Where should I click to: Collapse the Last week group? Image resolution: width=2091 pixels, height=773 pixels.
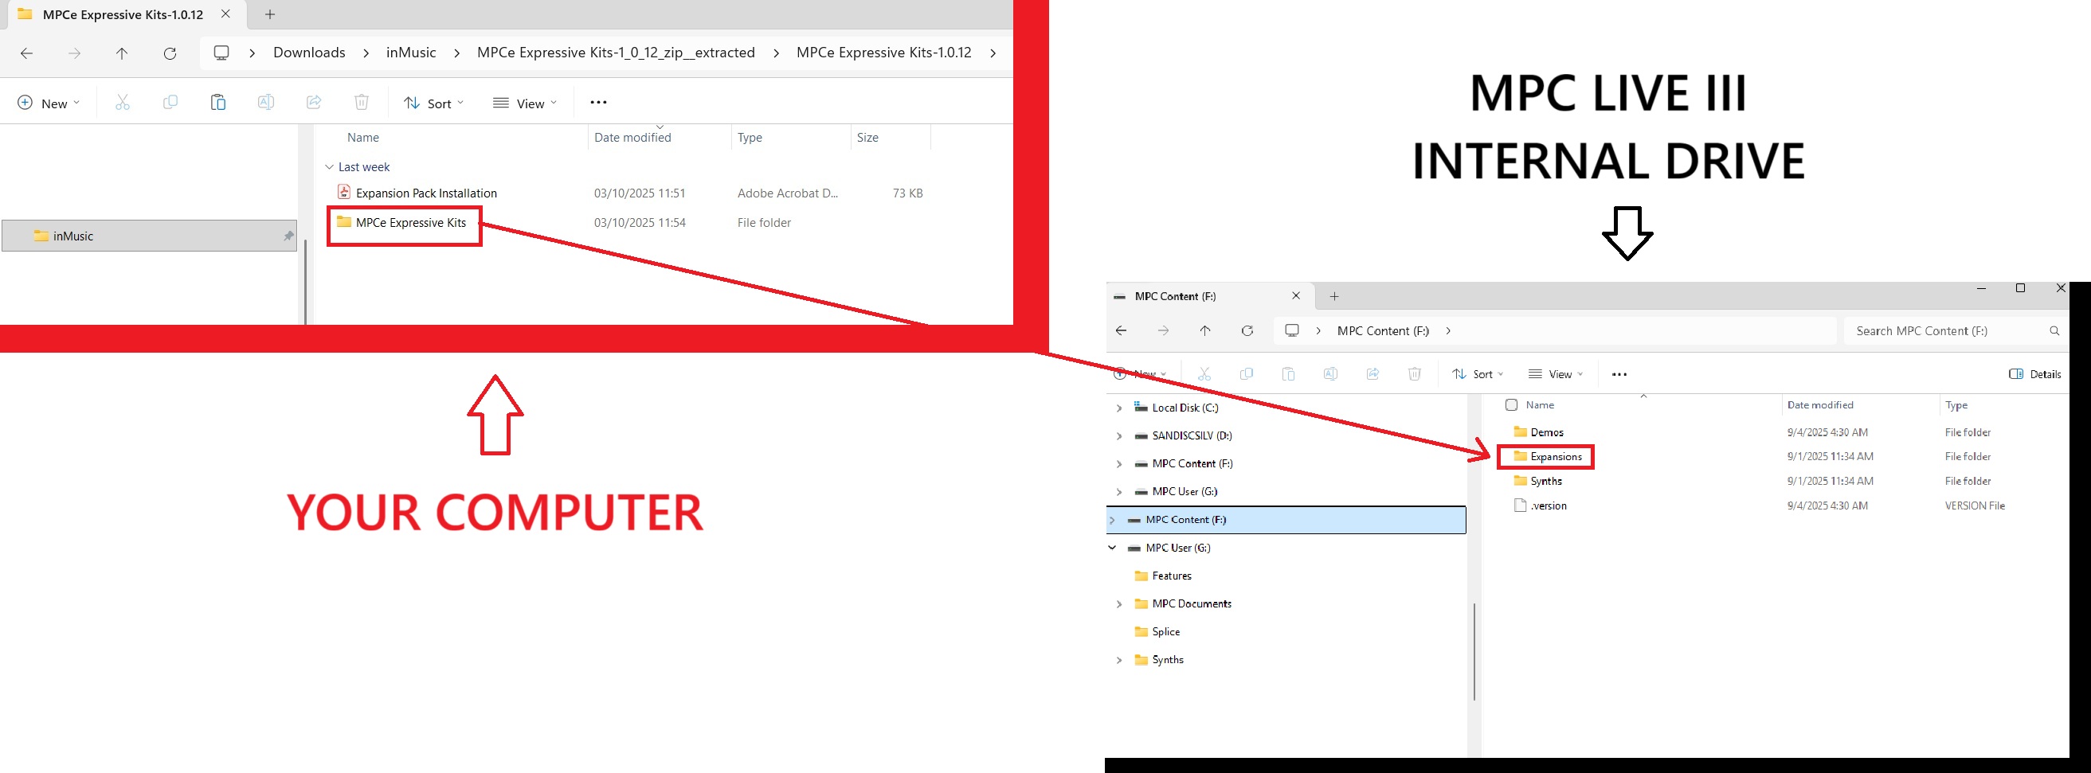pyautogui.click(x=329, y=167)
